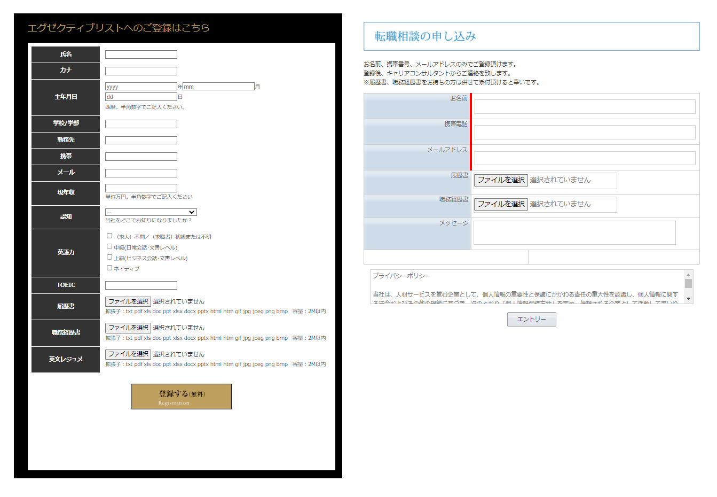Check the ネイティブ checkbox
Image resolution: width=717 pixels, height=497 pixels.
coord(109,268)
